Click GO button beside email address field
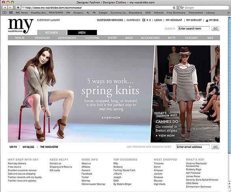231x192 pixels. tap(215, 147)
